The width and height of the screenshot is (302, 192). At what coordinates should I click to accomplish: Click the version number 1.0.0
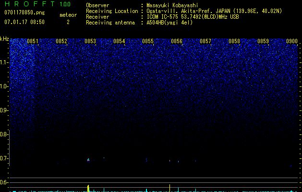pos(65,4)
